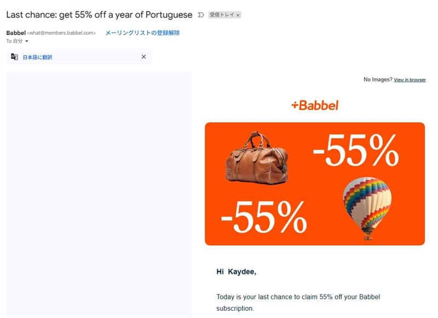This screenshot has width=438, height=318.
Task: Select 日本語に翻訳 to translate the message
Action: tap(37, 57)
